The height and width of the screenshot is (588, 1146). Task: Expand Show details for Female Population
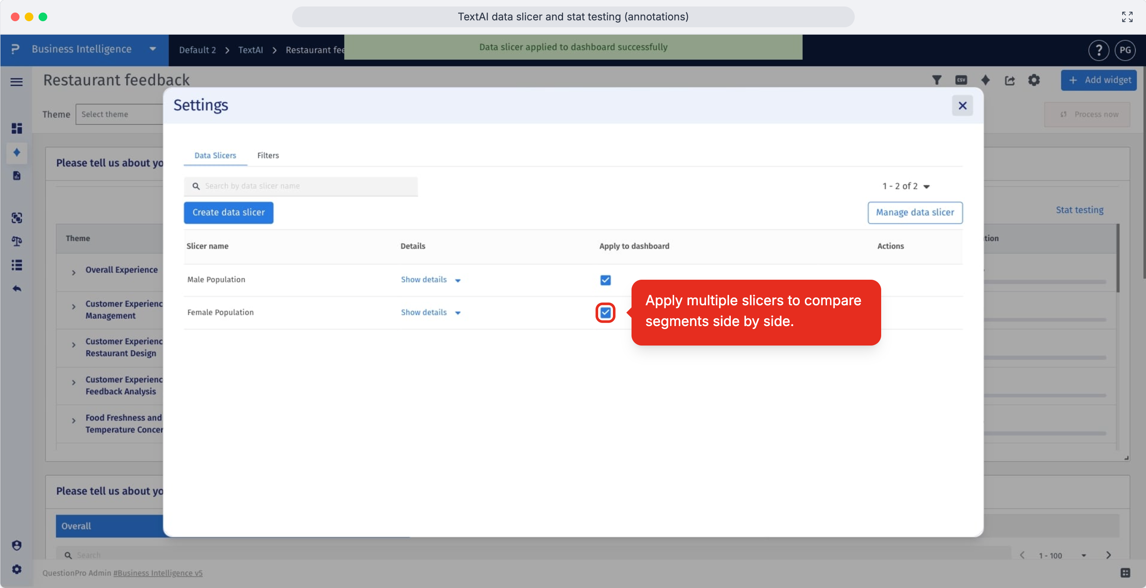pyautogui.click(x=431, y=313)
